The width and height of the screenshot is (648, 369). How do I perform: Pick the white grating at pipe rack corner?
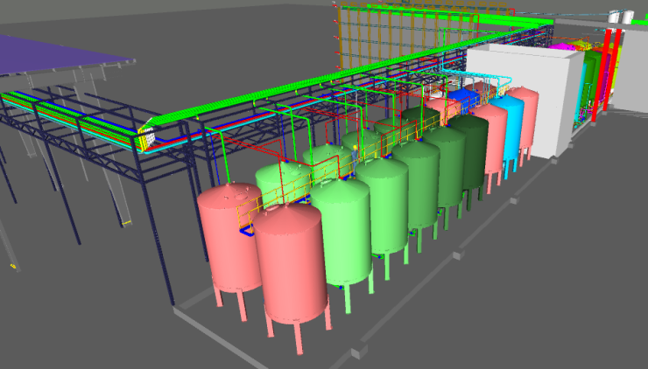(x=148, y=138)
